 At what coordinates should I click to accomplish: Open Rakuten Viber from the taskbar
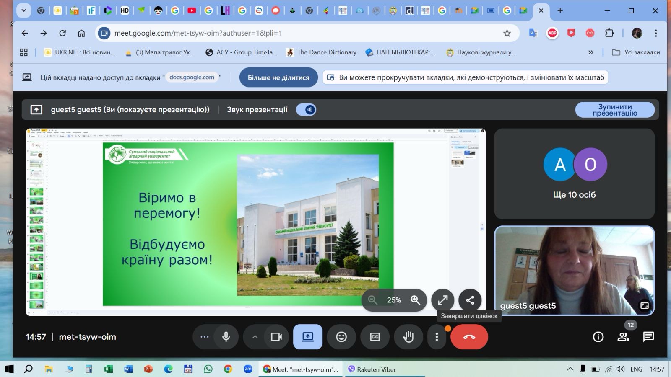point(372,369)
